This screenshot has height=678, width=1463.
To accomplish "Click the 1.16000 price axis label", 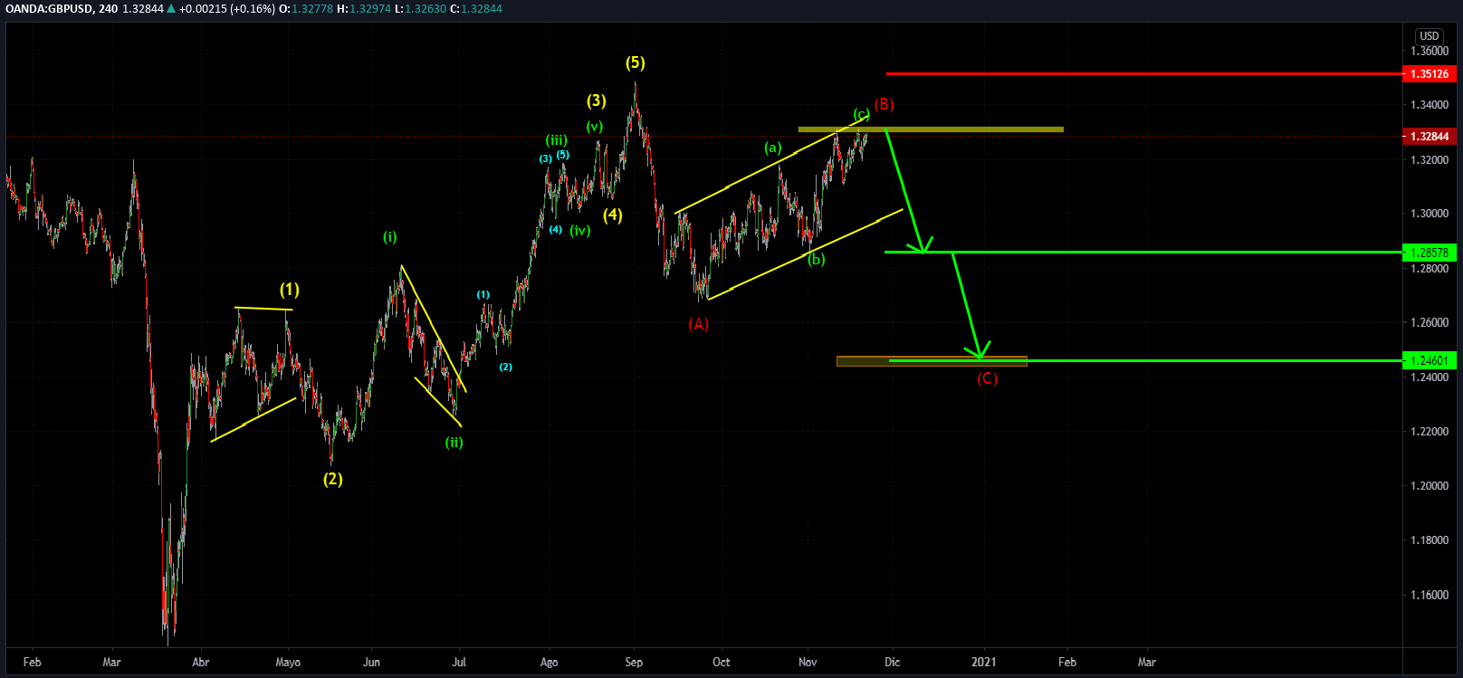I will [1430, 596].
